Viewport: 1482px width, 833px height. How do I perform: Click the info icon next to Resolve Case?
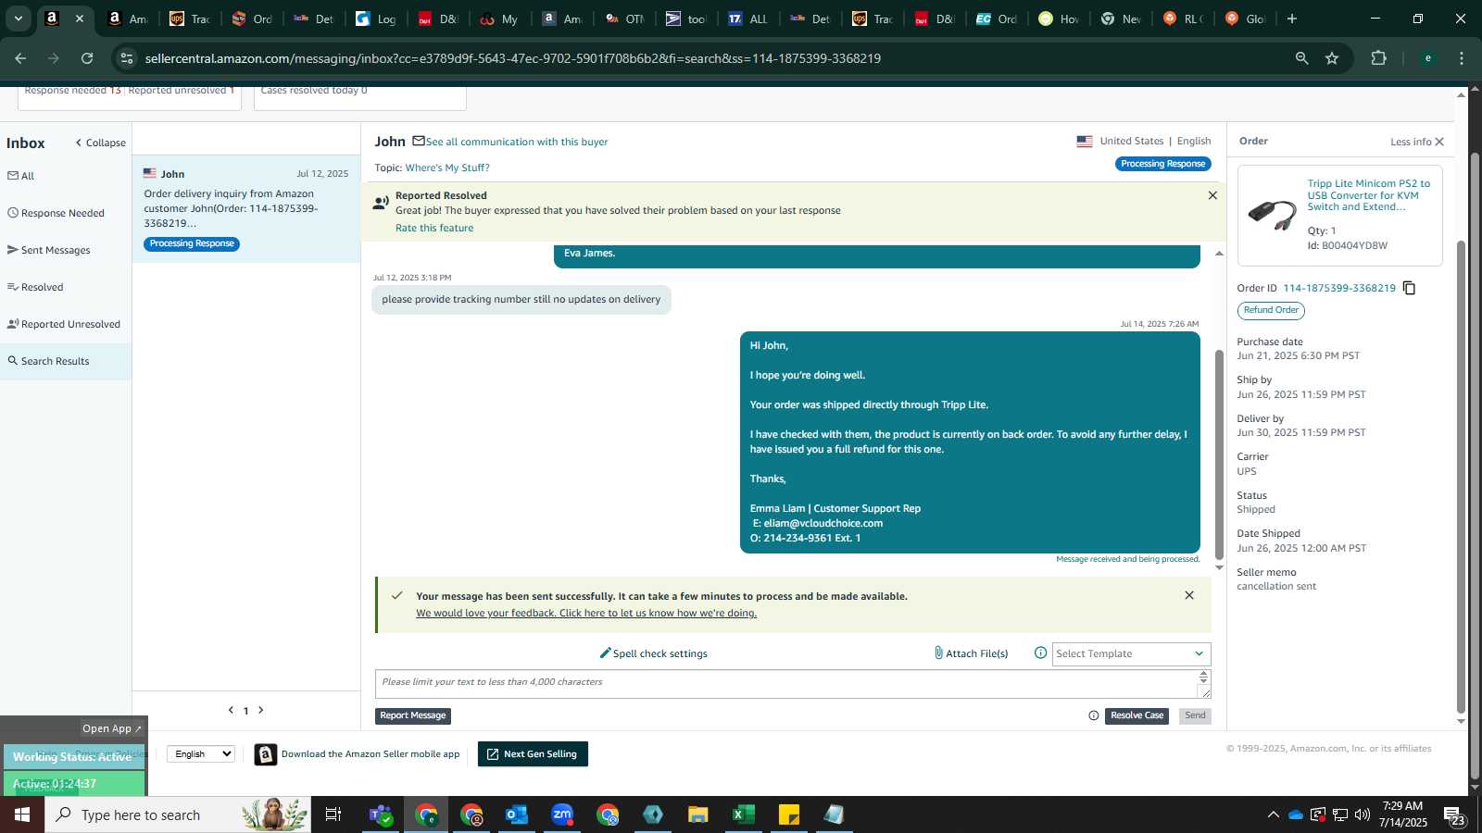[1094, 715]
